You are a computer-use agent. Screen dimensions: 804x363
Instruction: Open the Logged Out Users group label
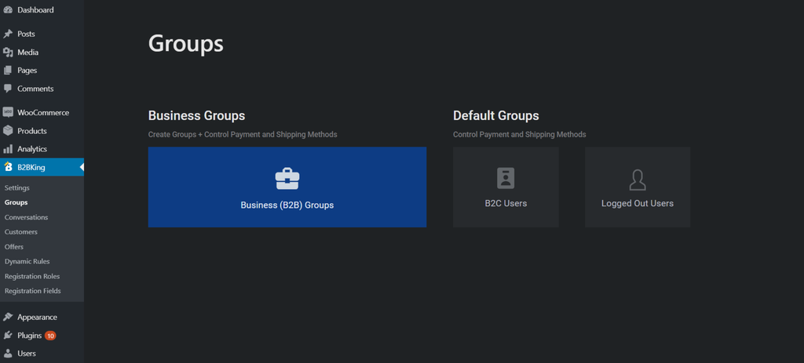(638, 203)
